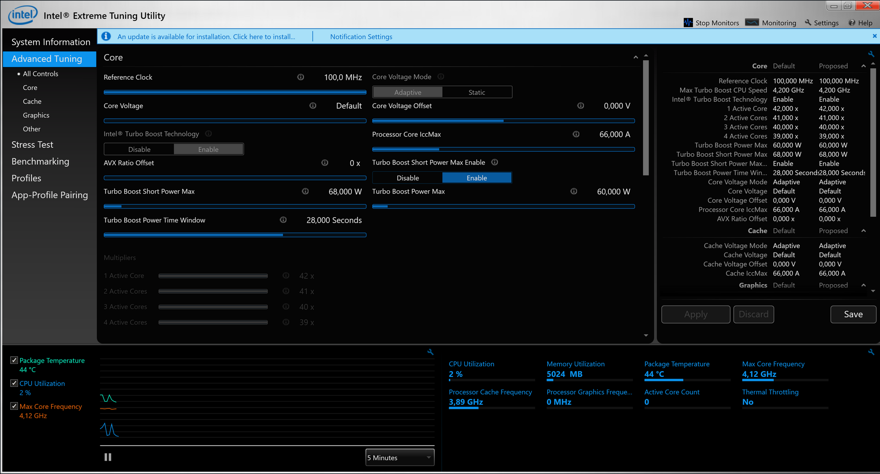
Task: Show info for Core Voltage Offset
Action: (x=581, y=105)
